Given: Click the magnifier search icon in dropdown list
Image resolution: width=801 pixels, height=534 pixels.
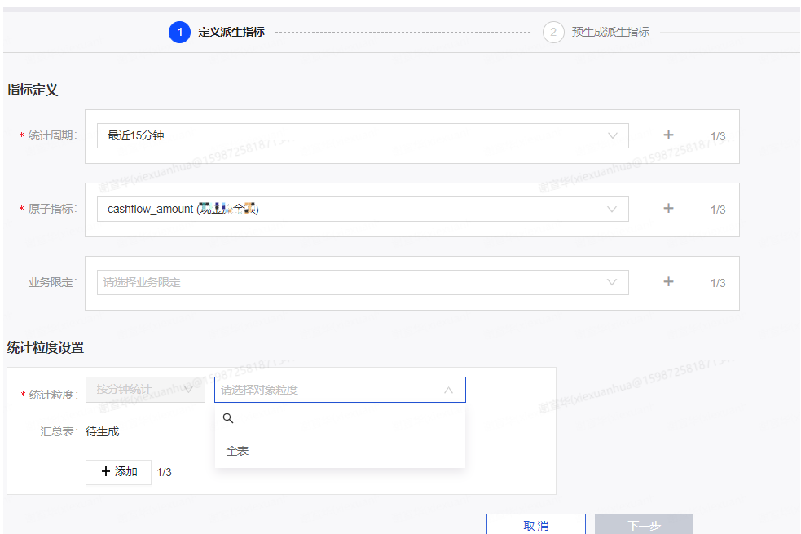Looking at the screenshot, I should click(x=228, y=418).
